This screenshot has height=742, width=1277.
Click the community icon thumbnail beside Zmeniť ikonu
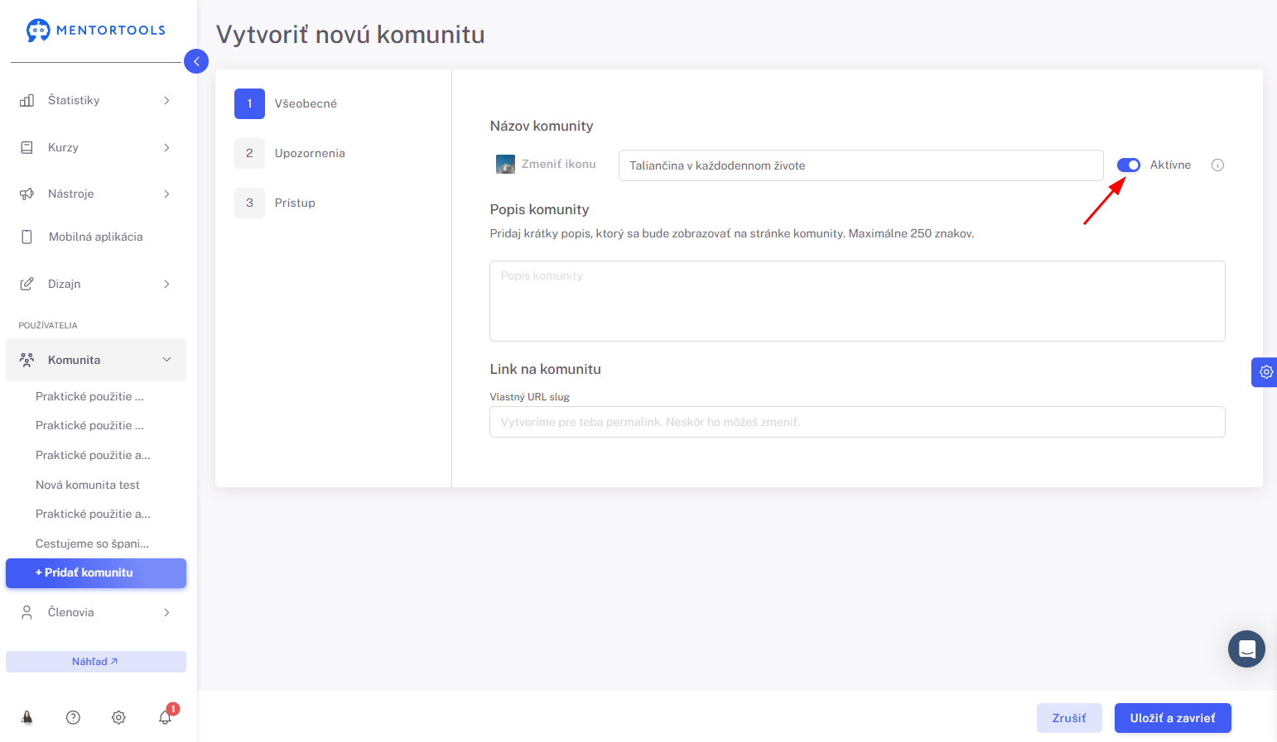[x=505, y=164]
